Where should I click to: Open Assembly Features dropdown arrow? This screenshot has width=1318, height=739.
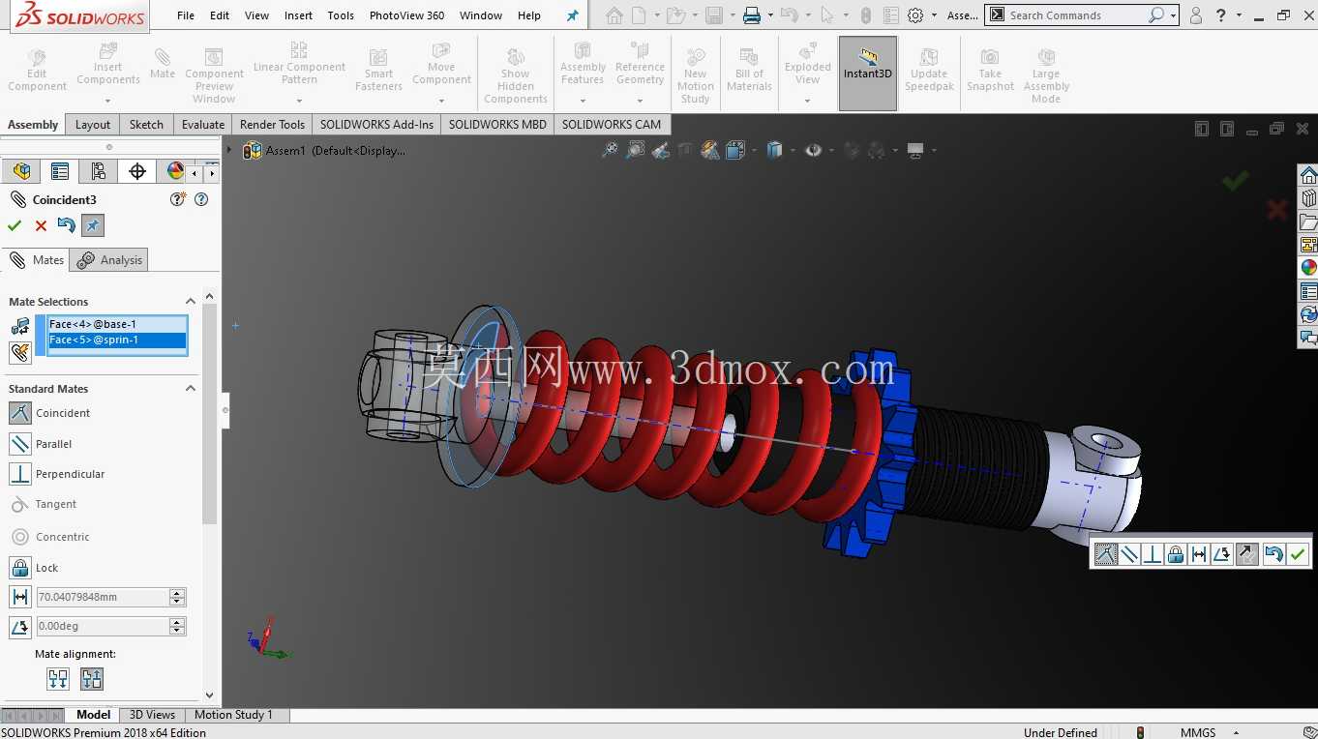click(x=583, y=101)
